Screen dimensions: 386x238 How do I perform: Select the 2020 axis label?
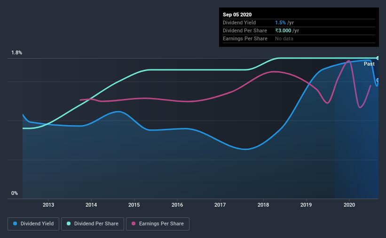pyautogui.click(x=349, y=205)
